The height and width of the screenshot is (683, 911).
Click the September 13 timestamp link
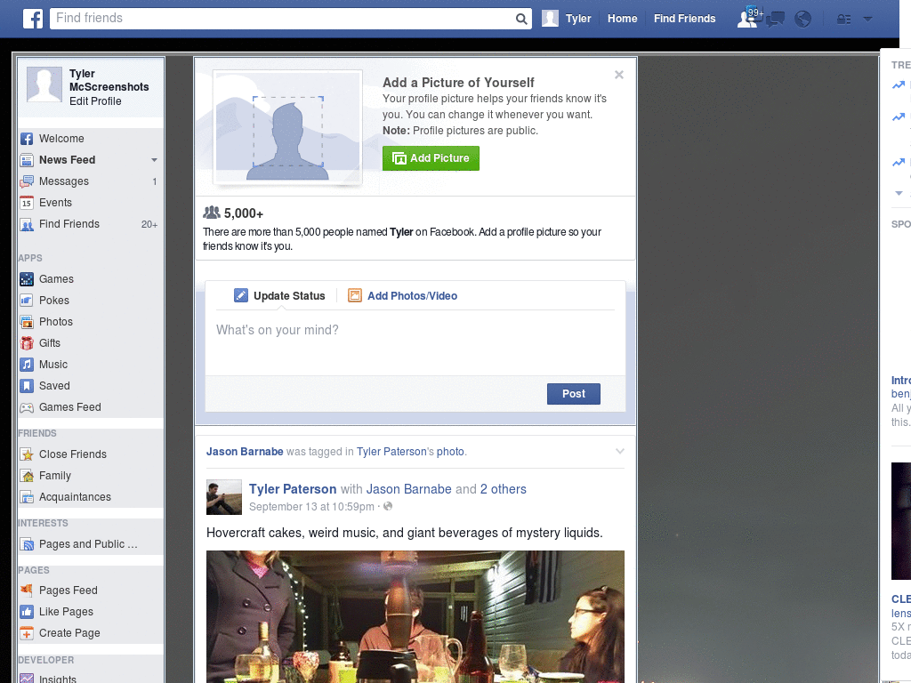(x=311, y=506)
